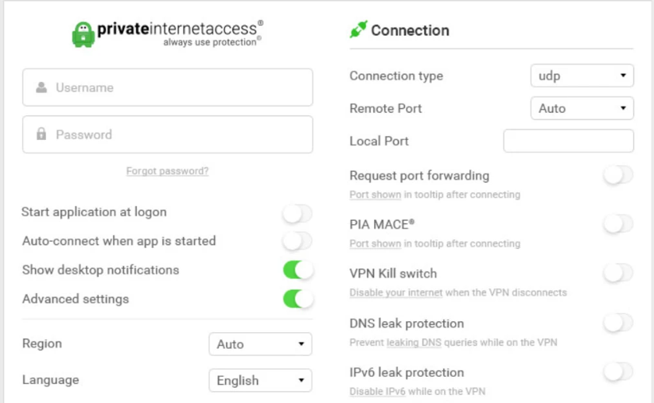Viewport: 654px width, 403px height.
Task: Turn on DNS leak protection
Action: 618,323
